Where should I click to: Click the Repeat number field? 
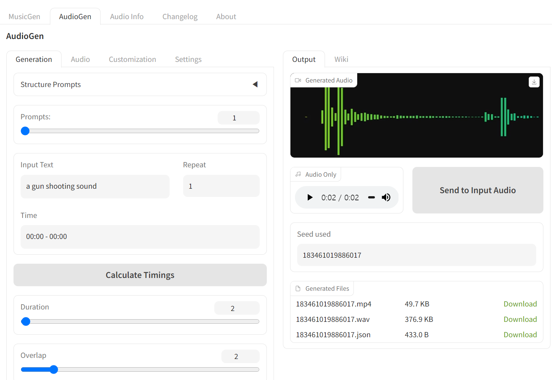tap(221, 186)
